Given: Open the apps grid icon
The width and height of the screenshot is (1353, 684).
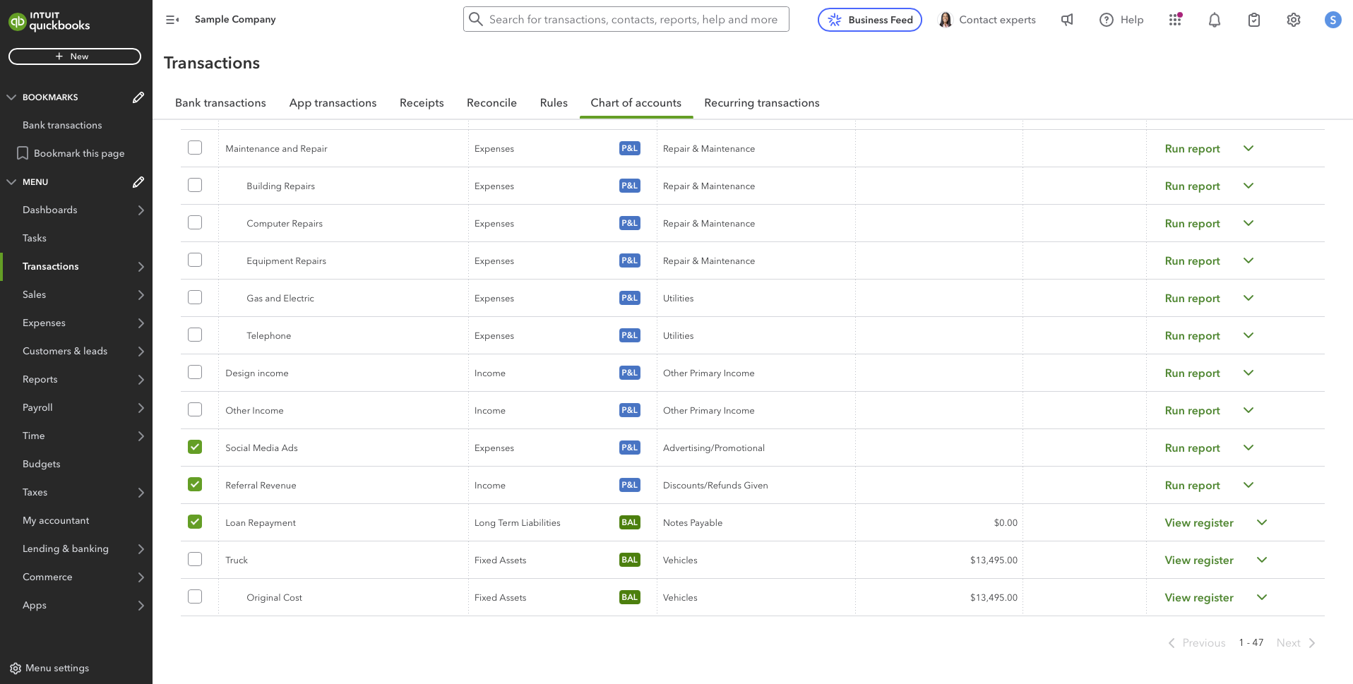Looking at the screenshot, I should [x=1175, y=20].
